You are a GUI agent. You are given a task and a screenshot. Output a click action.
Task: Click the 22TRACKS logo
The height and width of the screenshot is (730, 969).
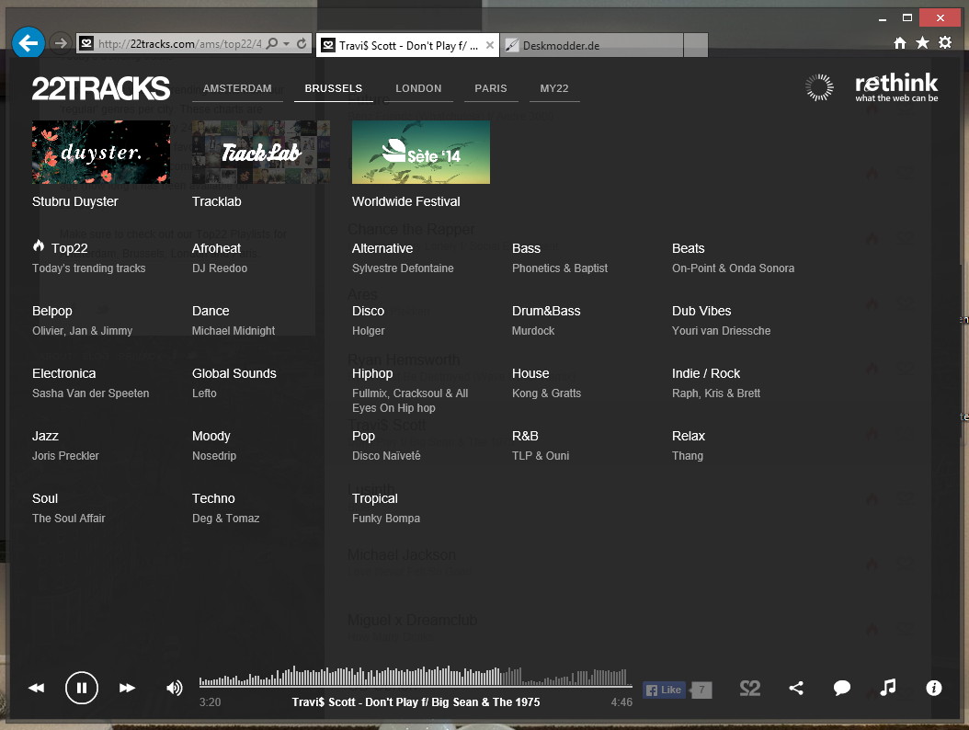[x=101, y=88]
